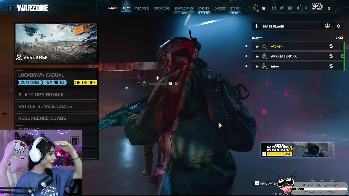This screenshot has width=349, height=196.
Task: Select the RESURGENCE QUADS mode
Action: point(56,118)
